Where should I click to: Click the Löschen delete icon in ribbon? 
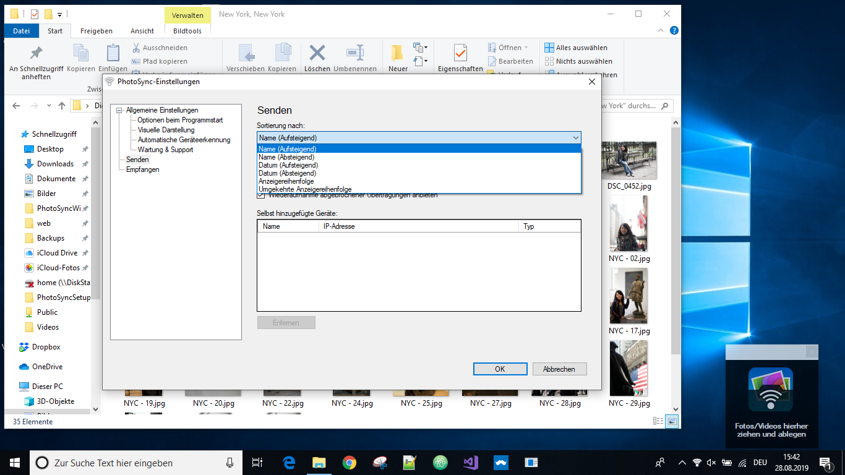[317, 53]
